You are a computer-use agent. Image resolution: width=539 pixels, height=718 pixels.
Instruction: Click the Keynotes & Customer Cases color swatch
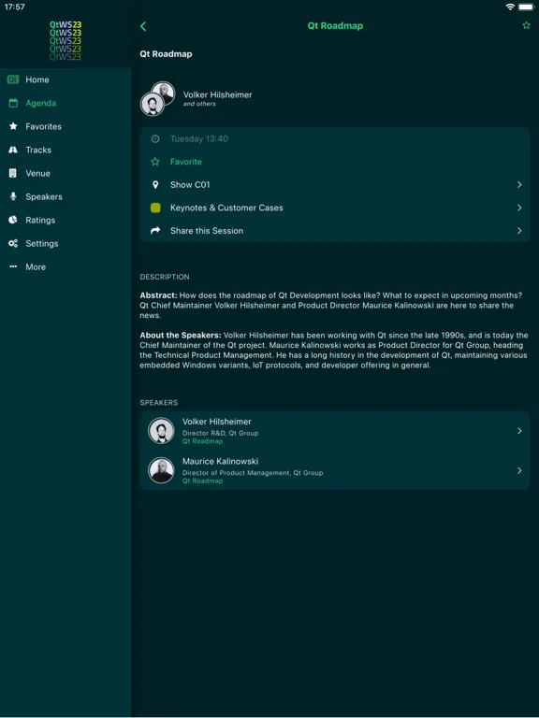point(155,208)
